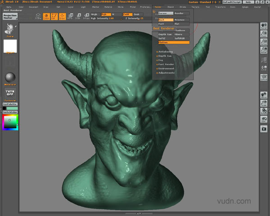
Task: Select the Move gyro icon in toolbar
Action: [x=70, y=16]
